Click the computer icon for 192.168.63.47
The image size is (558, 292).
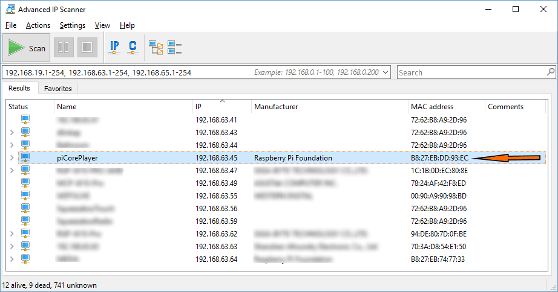pos(25,170)
